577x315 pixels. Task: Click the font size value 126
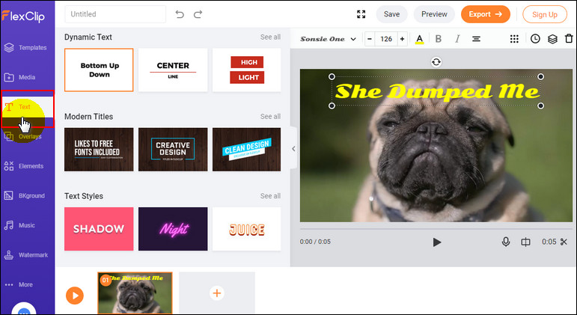pyautogui.click(x=386, y=39)
